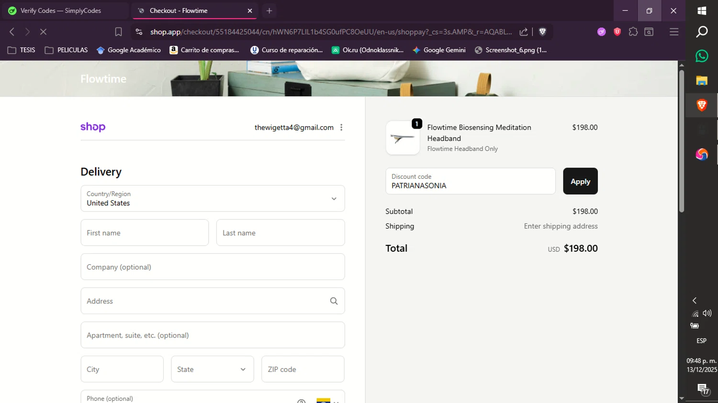Focus the First name field
The image size is (718, 403).
point(145,233)
